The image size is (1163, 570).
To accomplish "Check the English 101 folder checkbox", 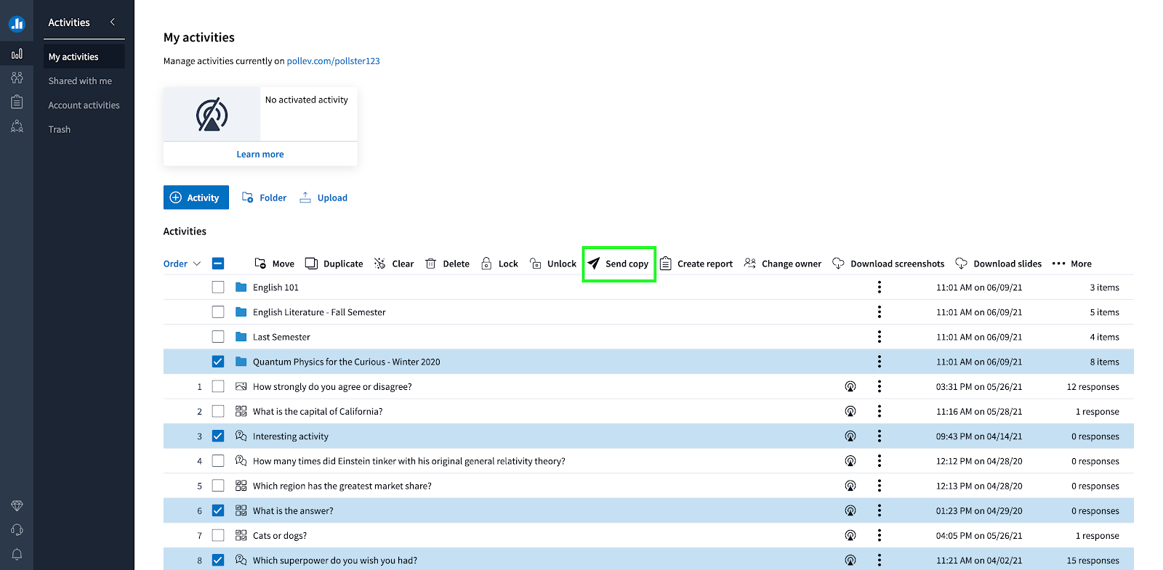I will 218,288.
